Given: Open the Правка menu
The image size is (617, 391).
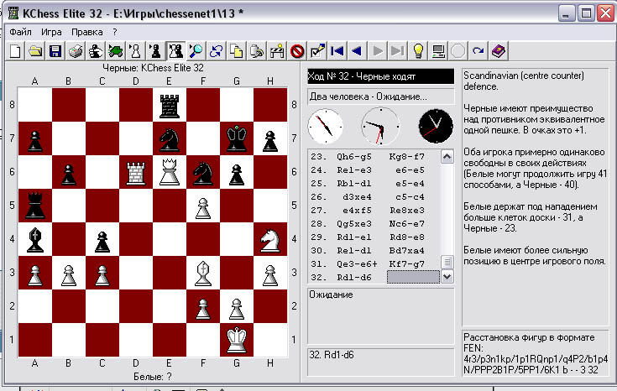Looking at the screenshot, I should pyautogui.click(x=87, y=32).
